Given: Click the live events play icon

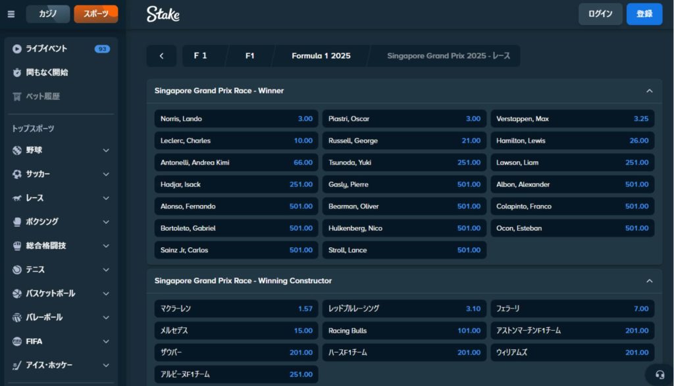Looking at the screenshot, I should 16,49.
